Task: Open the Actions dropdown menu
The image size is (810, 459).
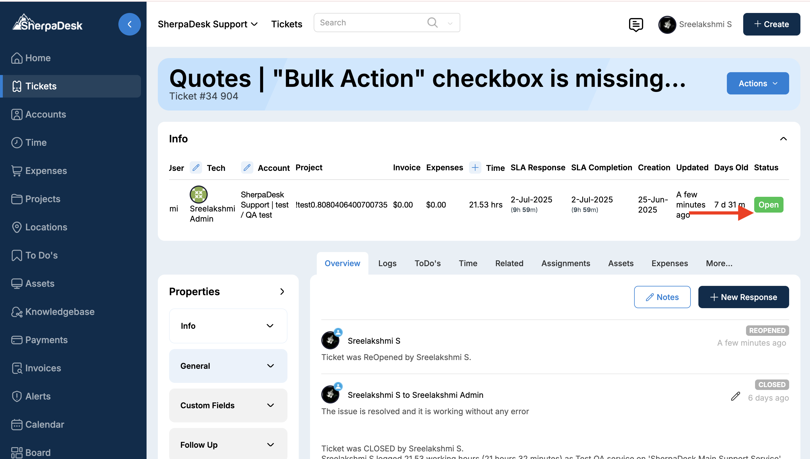Action: (757, 83)
